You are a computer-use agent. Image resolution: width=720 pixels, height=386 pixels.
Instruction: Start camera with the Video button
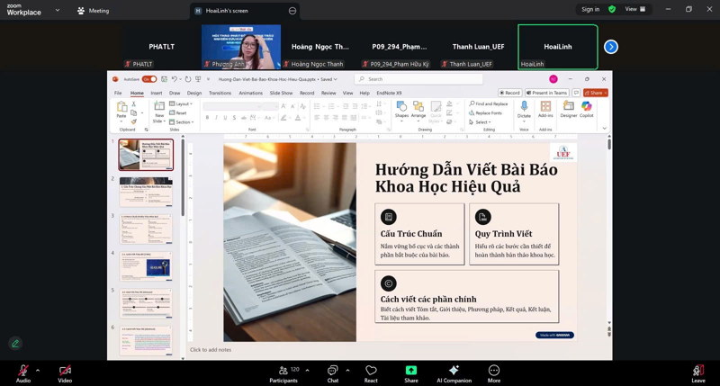[65, 370]
